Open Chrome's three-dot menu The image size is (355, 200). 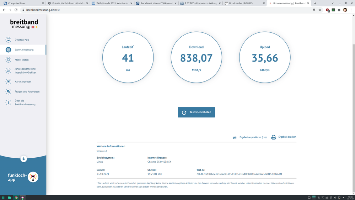pyautogui.click(x=351, y=10)
